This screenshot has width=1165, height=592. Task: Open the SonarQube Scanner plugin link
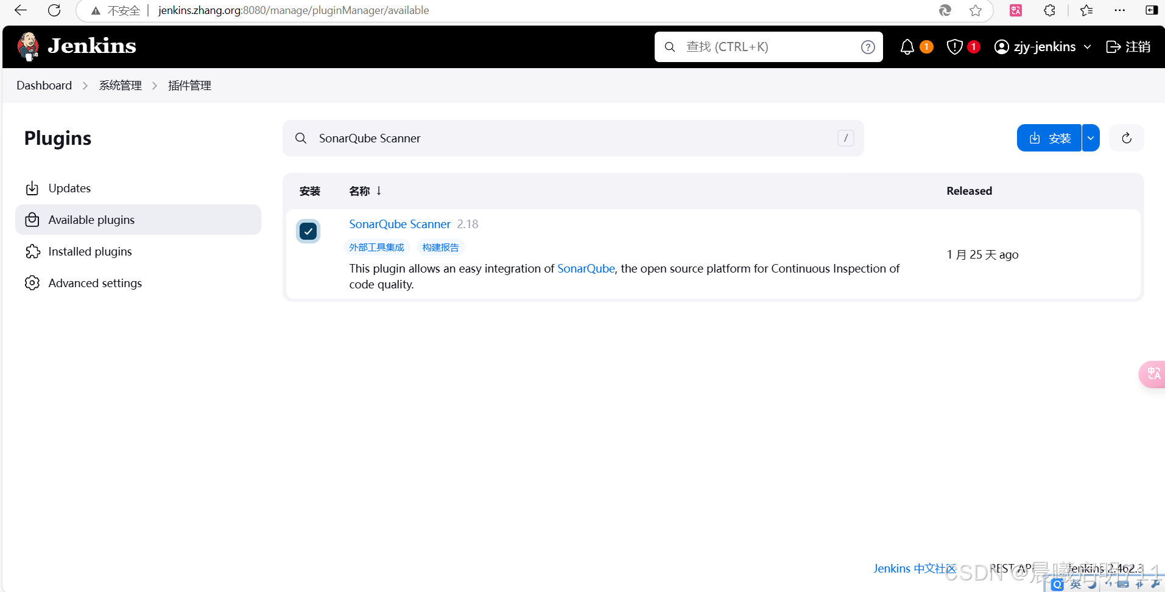click(x=399, y=224)
